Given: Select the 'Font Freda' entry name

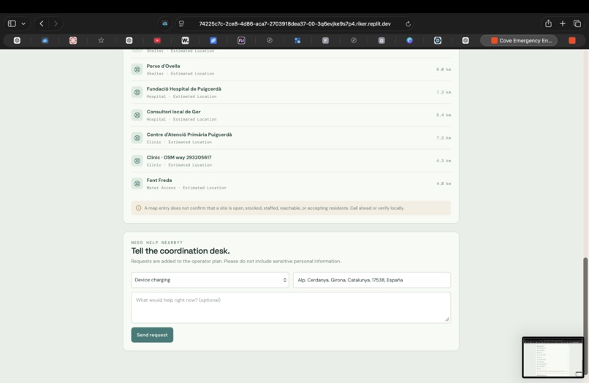Looking at the screenshot, I should (x=159, y=181).
